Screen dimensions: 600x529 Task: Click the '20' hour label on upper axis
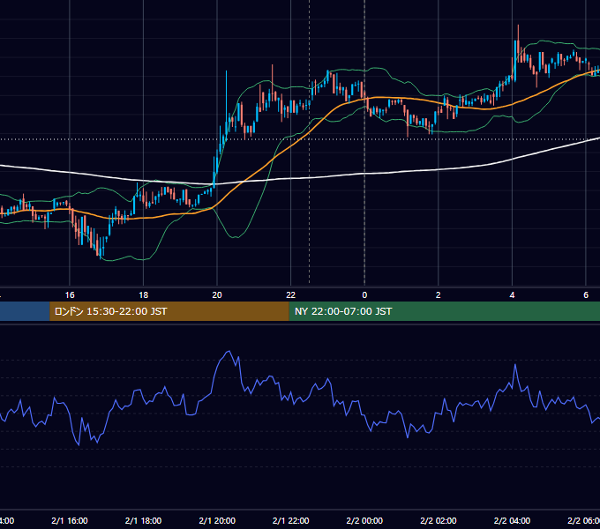(x=217, y=295)
